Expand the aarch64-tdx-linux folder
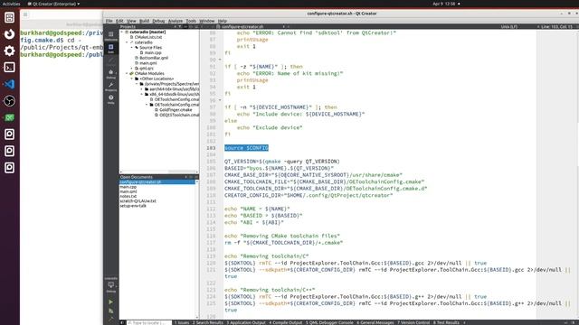Viewport: 579px width, 325px height. click(x=142, y=88)
